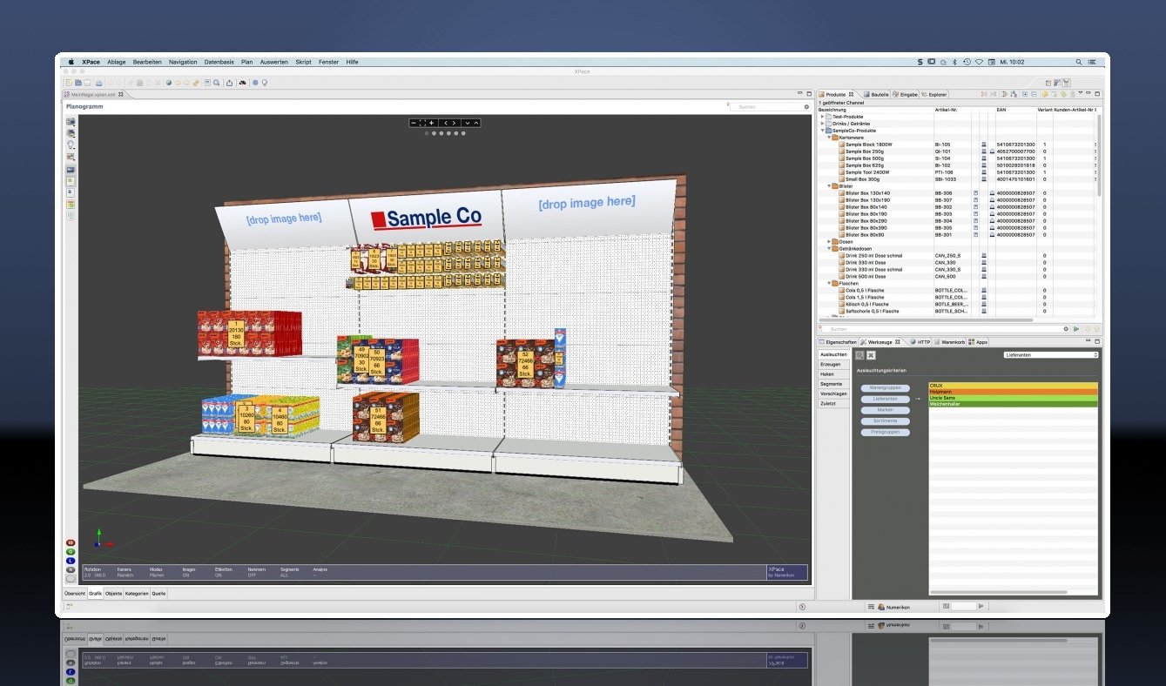This screenshot has width=1166, height=686.
Task: Click the Preisgruppen criteria button
Action: (885, 432)
